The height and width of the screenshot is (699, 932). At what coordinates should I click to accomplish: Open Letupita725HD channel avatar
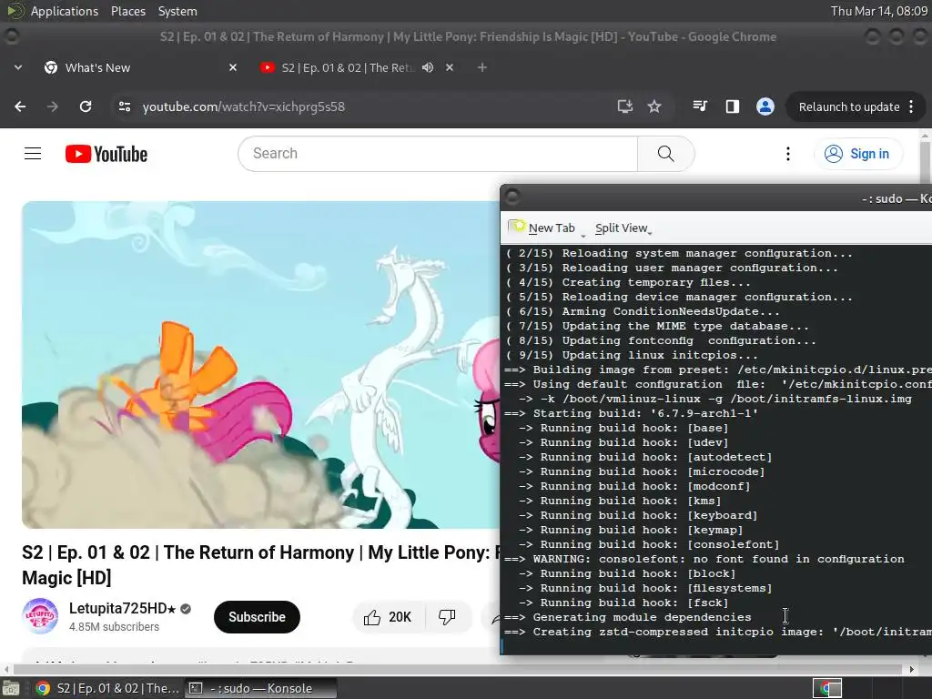tap(40, 616)
